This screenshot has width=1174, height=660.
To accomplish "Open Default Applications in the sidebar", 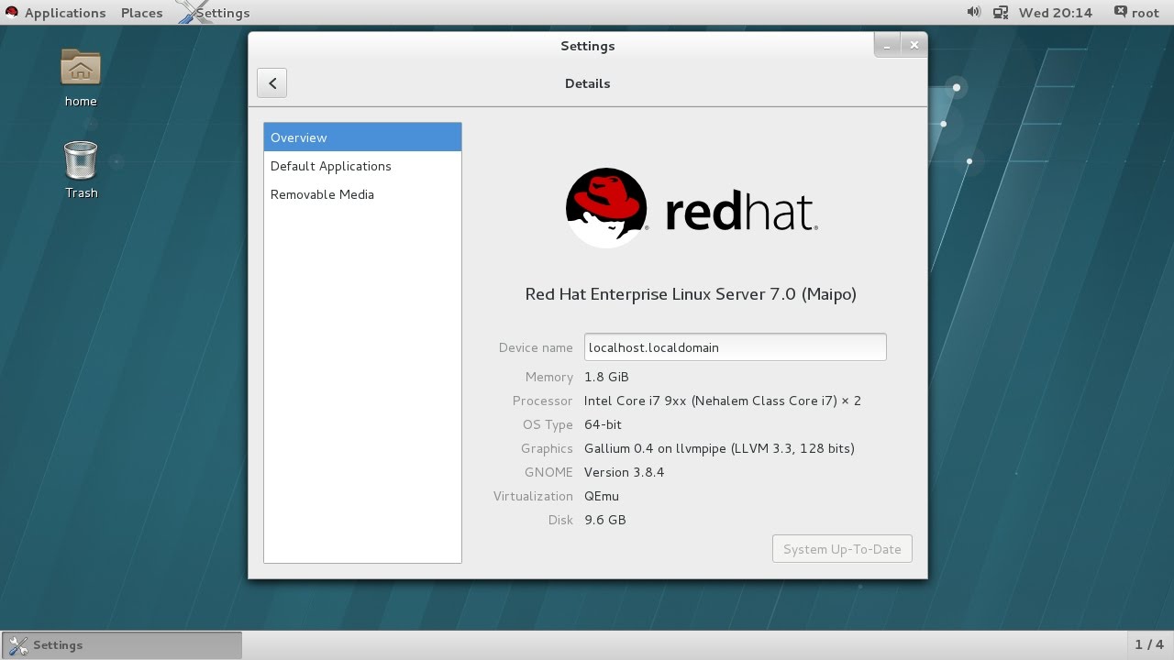I will [362, 166].
